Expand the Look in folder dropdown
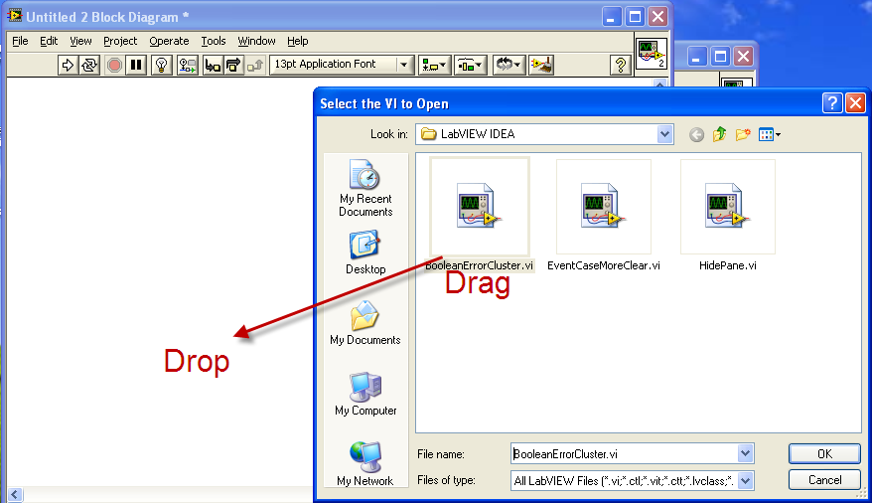 point(664,134)
